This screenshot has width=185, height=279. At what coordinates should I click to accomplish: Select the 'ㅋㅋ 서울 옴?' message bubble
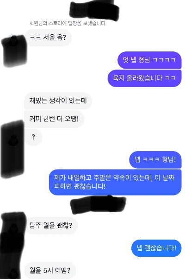[x=48, y=38]
